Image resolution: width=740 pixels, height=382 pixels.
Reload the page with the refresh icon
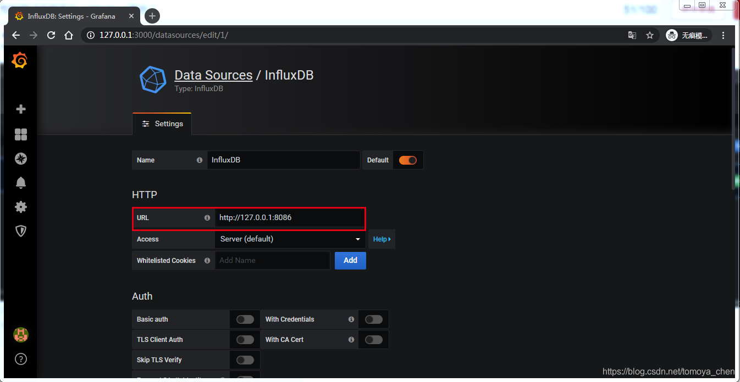51,35
